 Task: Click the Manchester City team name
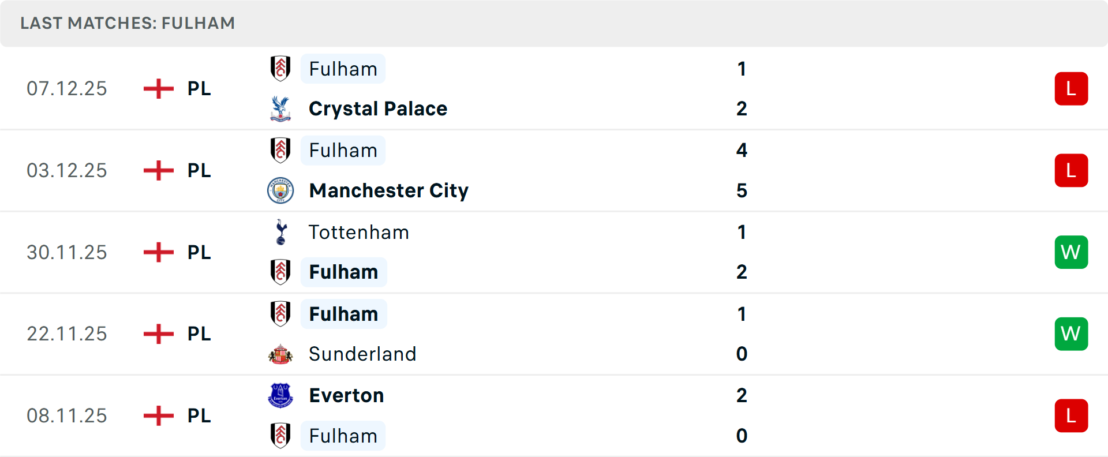click(x=388, y=190)
